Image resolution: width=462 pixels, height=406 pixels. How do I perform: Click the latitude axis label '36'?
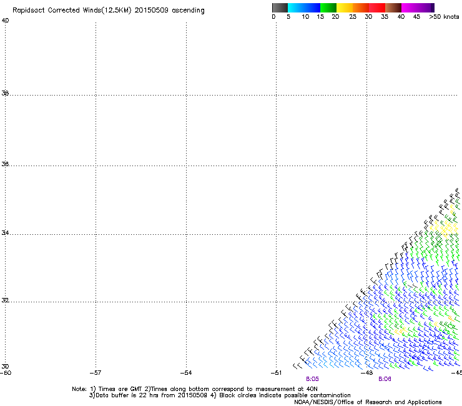pyautogui.click(x=5, y=164)
